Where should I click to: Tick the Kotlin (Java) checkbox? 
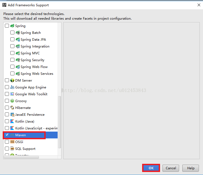point(7,121)
